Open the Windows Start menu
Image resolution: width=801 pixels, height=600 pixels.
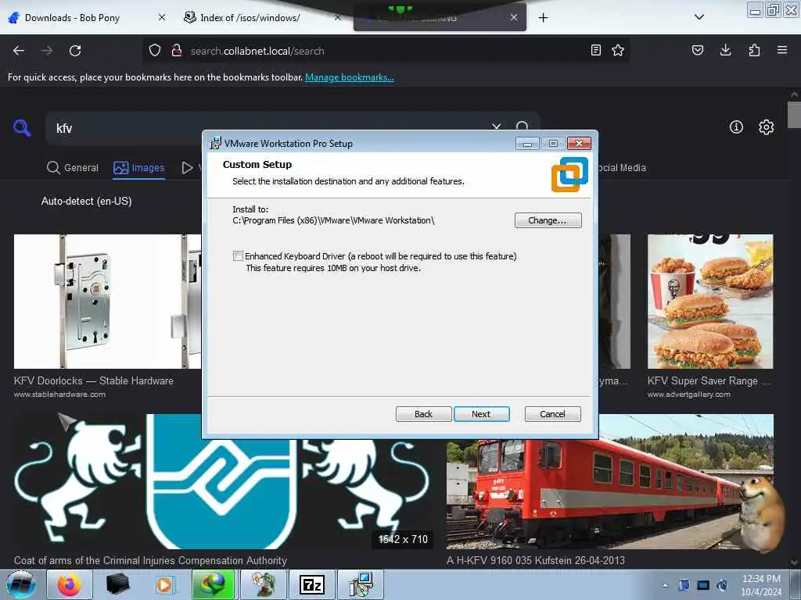[x=21, y=584]
